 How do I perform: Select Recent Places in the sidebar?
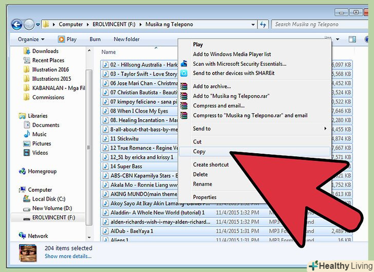44,60
